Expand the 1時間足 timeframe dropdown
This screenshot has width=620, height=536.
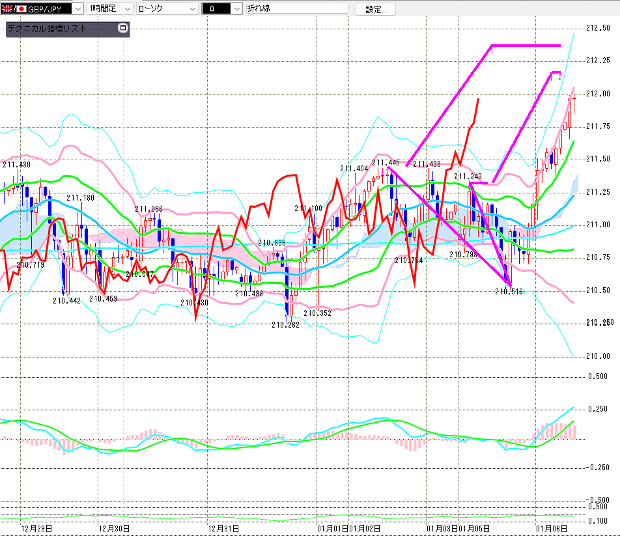126,8
